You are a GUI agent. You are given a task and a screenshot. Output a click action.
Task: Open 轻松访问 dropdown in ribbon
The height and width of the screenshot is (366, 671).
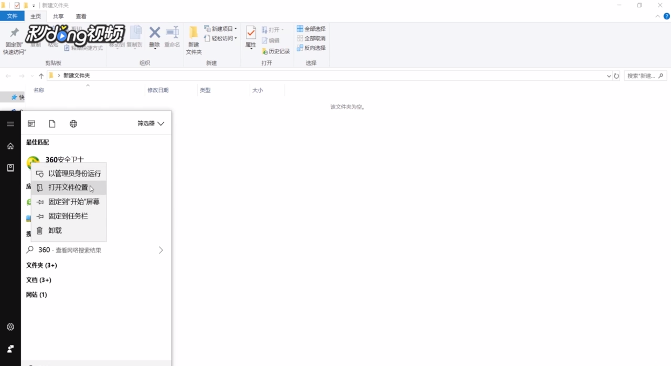(x=221, y=38)
